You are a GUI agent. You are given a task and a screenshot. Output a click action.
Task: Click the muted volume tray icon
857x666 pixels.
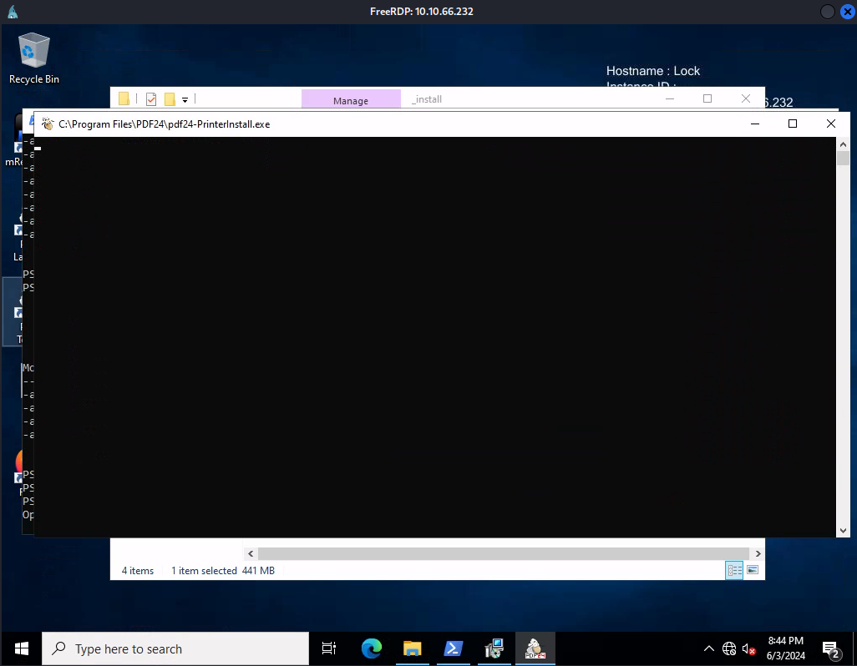(749, 648)
